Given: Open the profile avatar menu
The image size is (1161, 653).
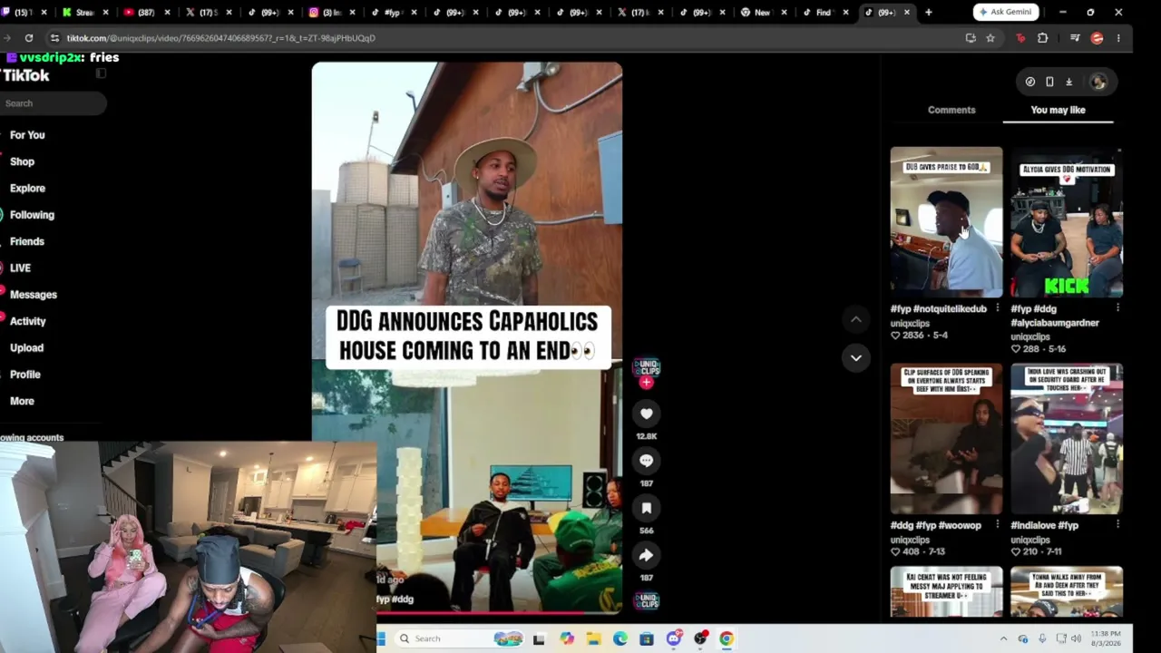Looking at the screenshot, I should tap(1098, 82).
